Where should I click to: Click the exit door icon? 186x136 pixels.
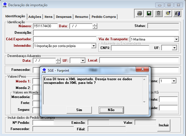coord(177,14)
